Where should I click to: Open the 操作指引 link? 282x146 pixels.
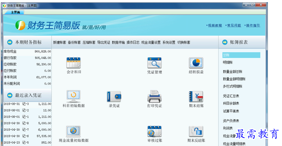253,26
